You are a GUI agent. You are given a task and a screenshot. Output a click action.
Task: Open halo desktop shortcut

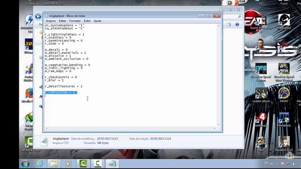[x=261, y=144]
